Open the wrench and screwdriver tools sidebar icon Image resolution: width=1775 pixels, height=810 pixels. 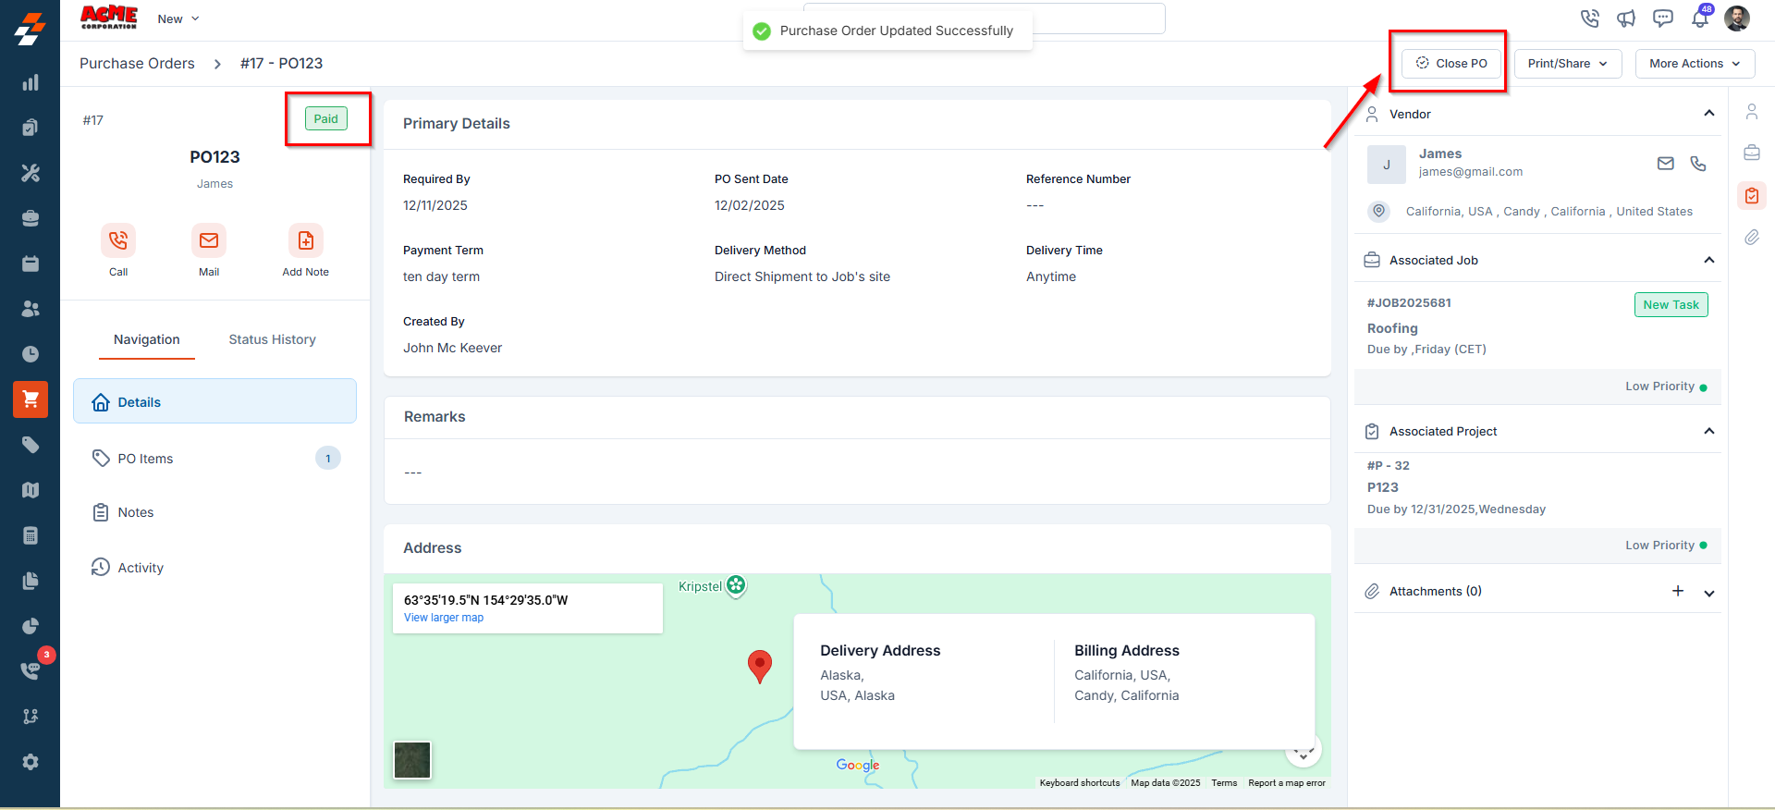pos(31,173)
